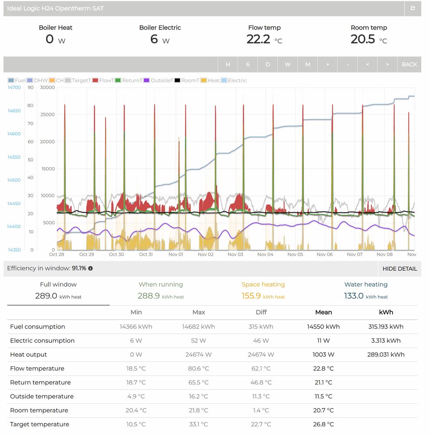Image resolution: width=430 pixels, height=435 pixels.
Task: Toggle the Fuel series in legend
Action: pos(17,80)
